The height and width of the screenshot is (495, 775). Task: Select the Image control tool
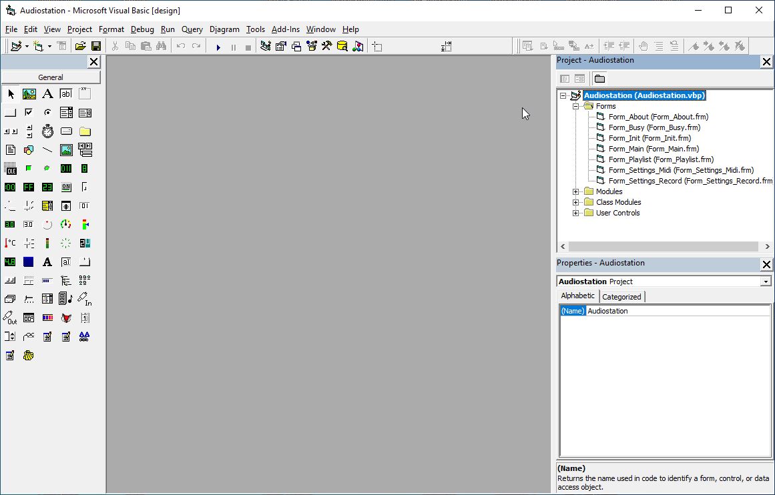66,149
